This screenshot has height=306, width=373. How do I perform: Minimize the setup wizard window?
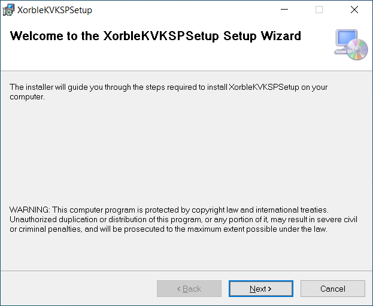pyautogui.click(x=290, y=10)
